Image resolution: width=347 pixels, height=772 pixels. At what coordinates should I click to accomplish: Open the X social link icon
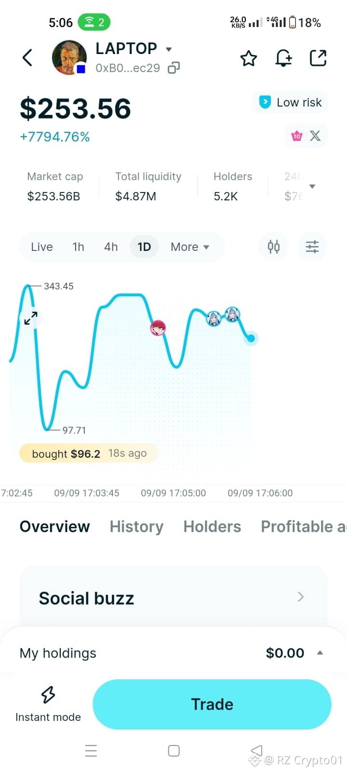point(315,136)
